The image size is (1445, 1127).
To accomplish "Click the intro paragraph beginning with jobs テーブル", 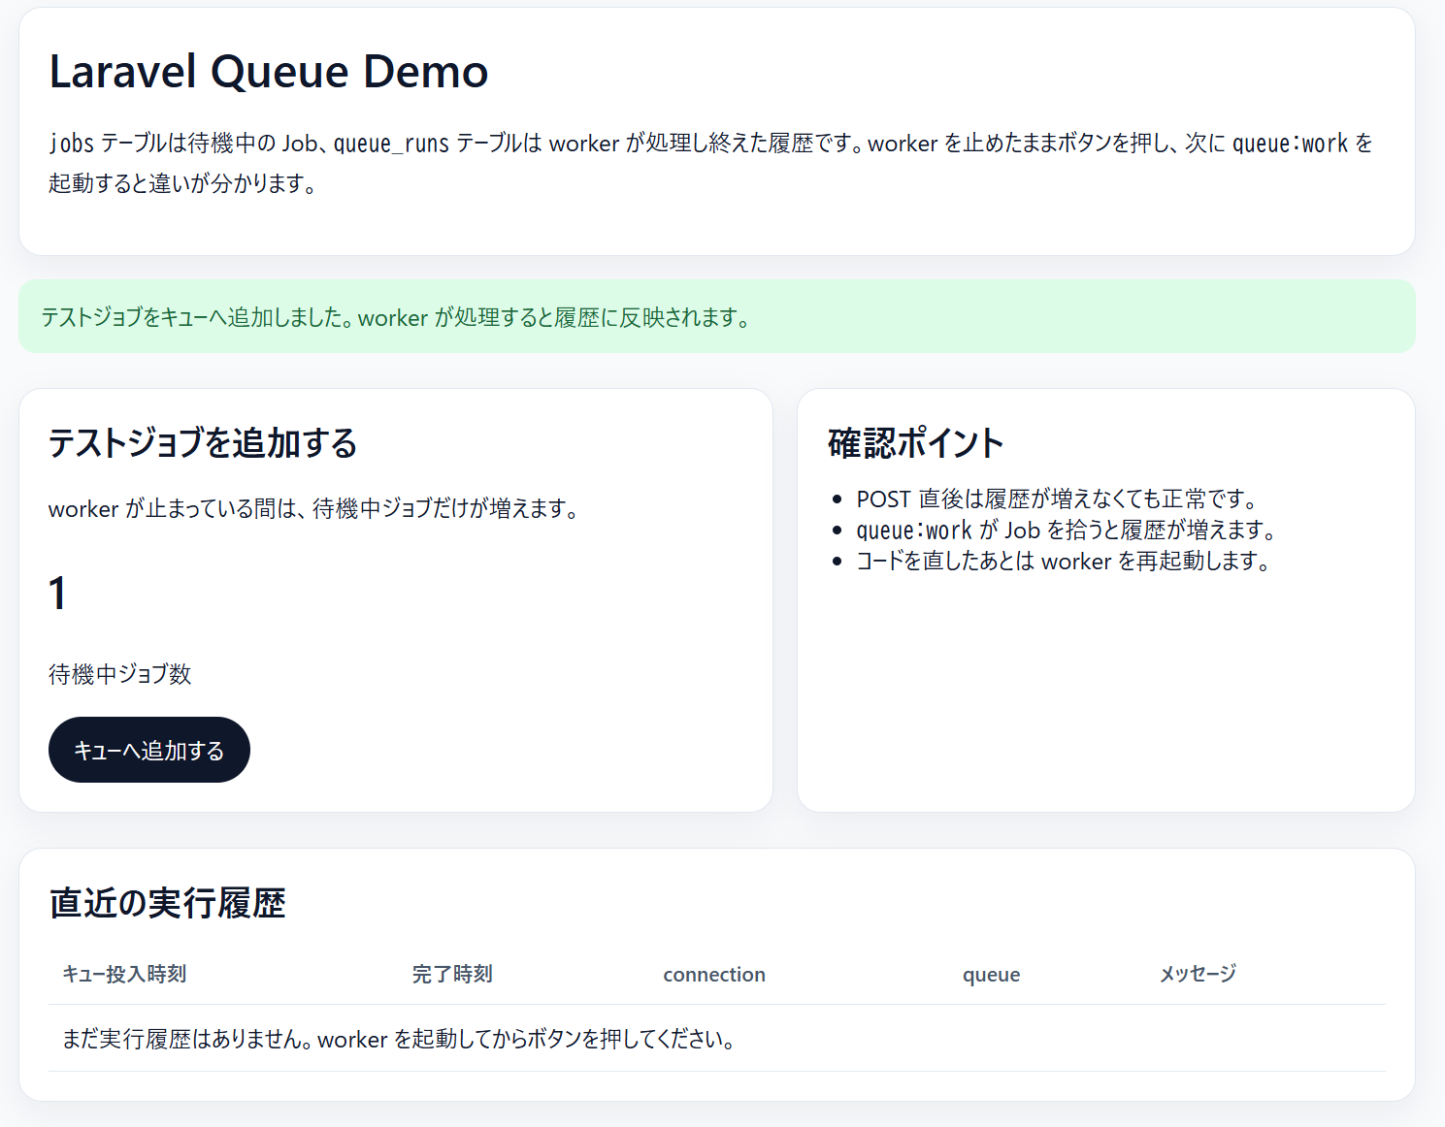I will click(x=711, y=163).
